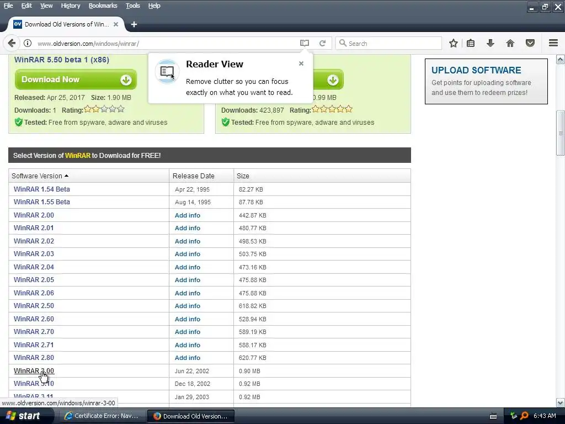Open WinRAR 1.55 Beta link
Image resolution: width=565 pixels, height=424 pixels.
pyautogui.click(x=42, y=202)
